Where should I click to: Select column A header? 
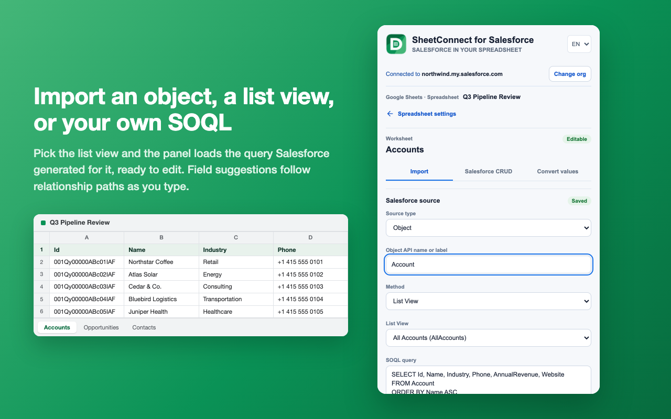(x=87, y=238)
